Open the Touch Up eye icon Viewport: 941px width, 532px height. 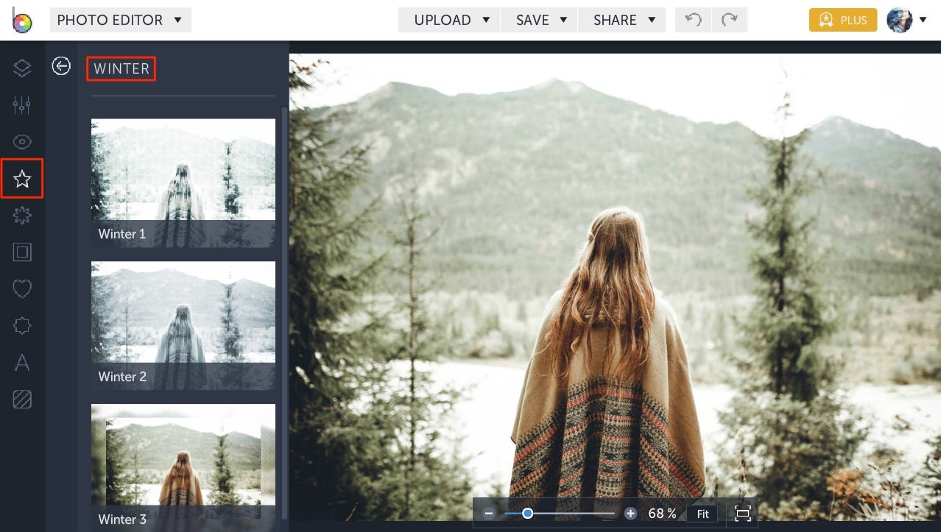22,141
